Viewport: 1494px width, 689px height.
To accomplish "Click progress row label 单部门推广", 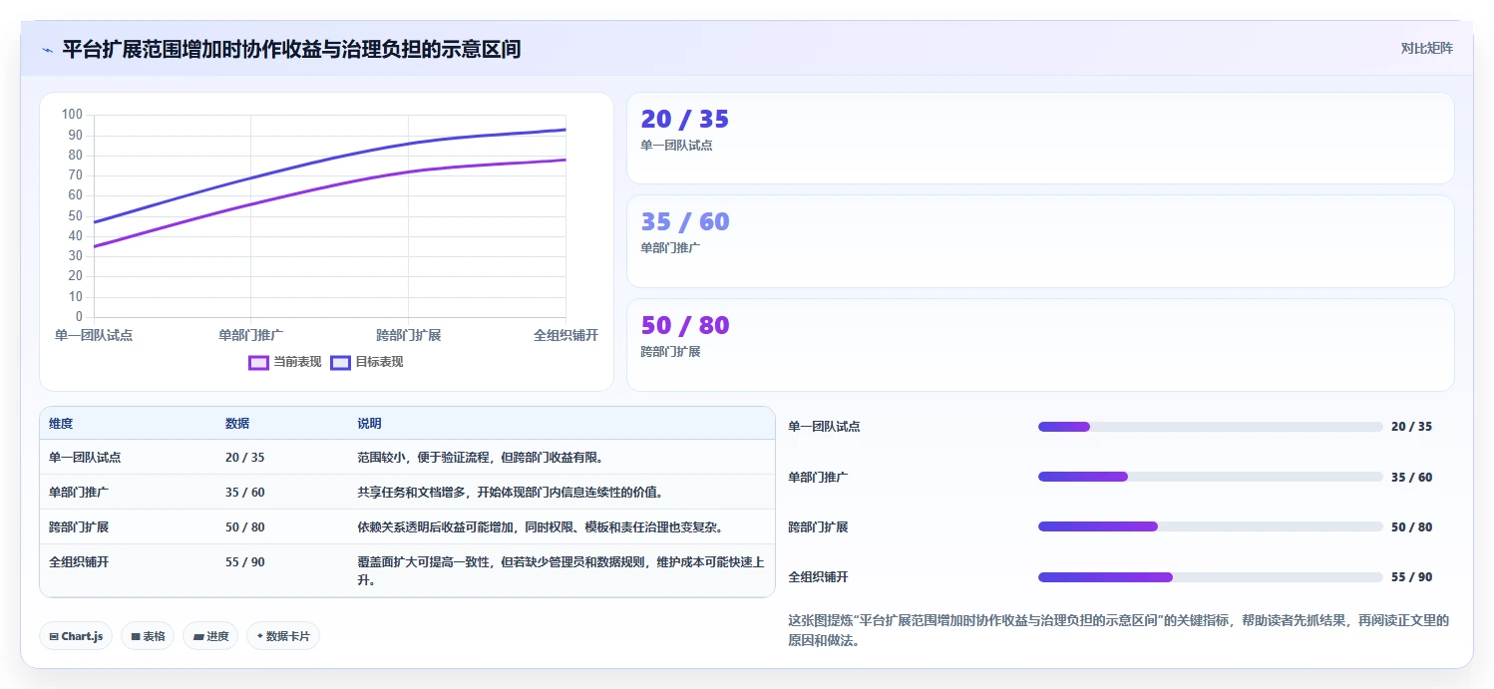I will [818, 478].
